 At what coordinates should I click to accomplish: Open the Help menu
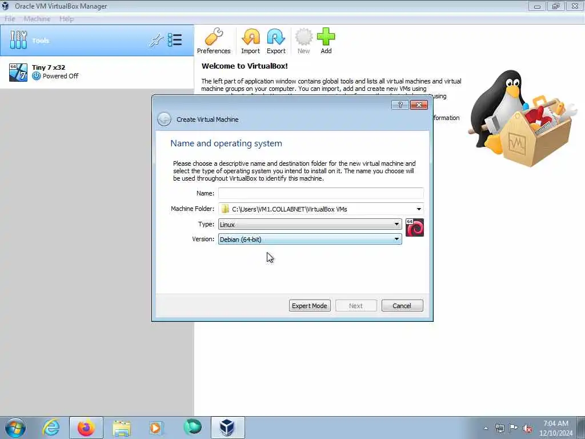pyautogui.click(x=66, y=19)
